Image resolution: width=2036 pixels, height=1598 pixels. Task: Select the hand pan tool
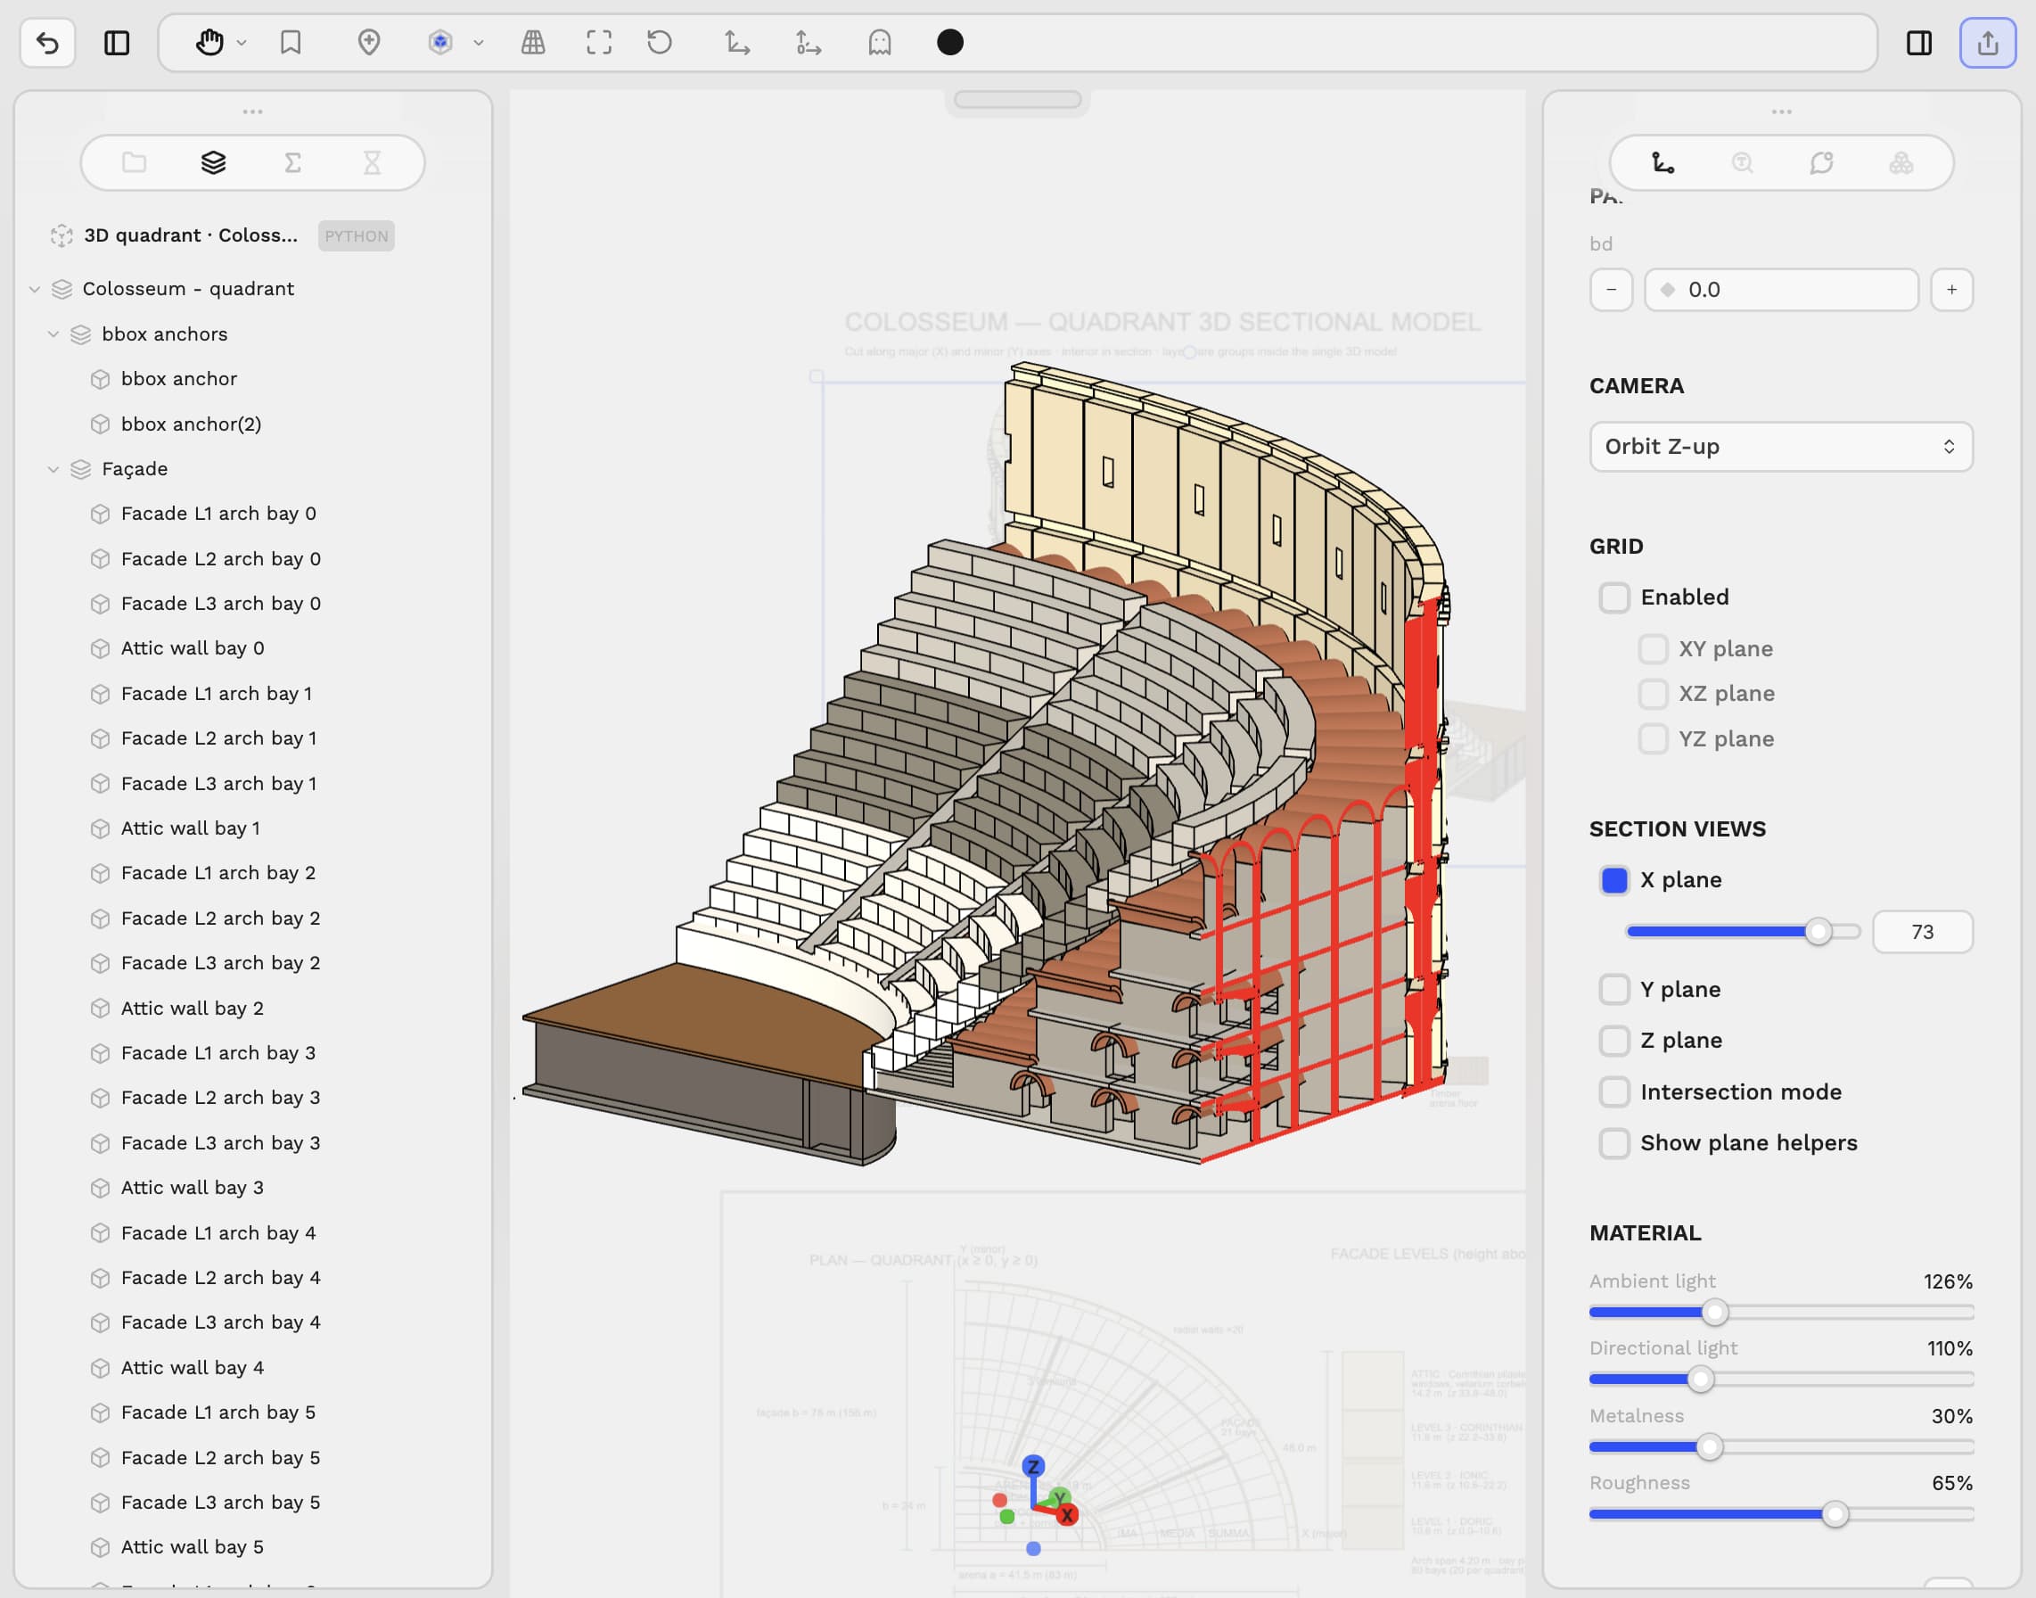209,42
